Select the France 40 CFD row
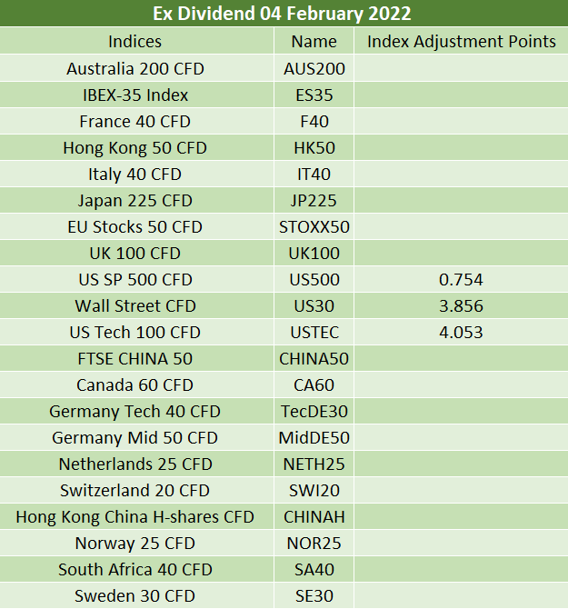568x609 pixels. click(284, 121)
